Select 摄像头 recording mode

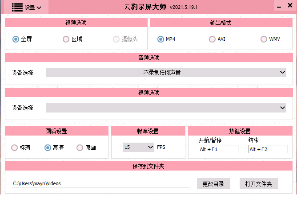(125, 39)
